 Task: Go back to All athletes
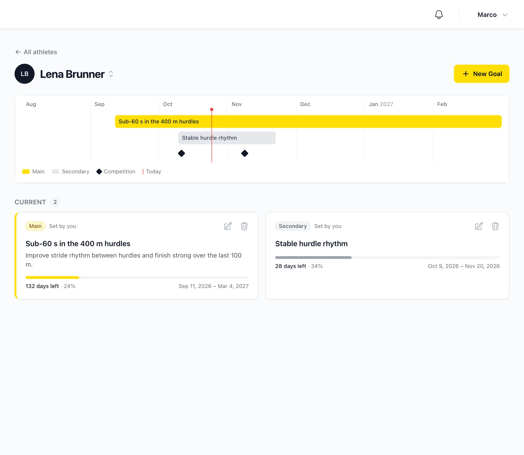tap(36, 52)
